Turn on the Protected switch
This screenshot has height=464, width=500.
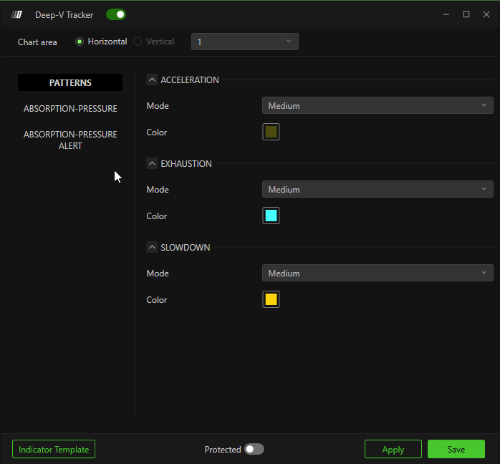[254, 449]
